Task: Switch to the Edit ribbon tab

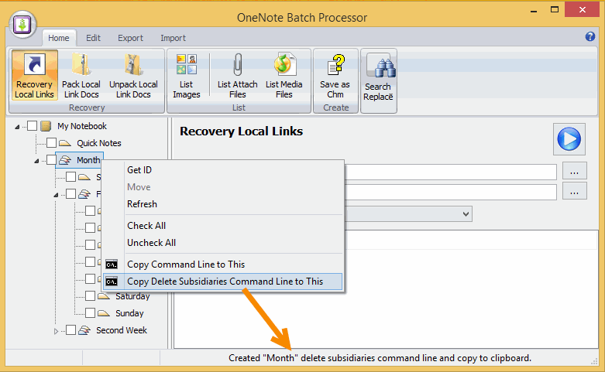Action: click(94, 38)
